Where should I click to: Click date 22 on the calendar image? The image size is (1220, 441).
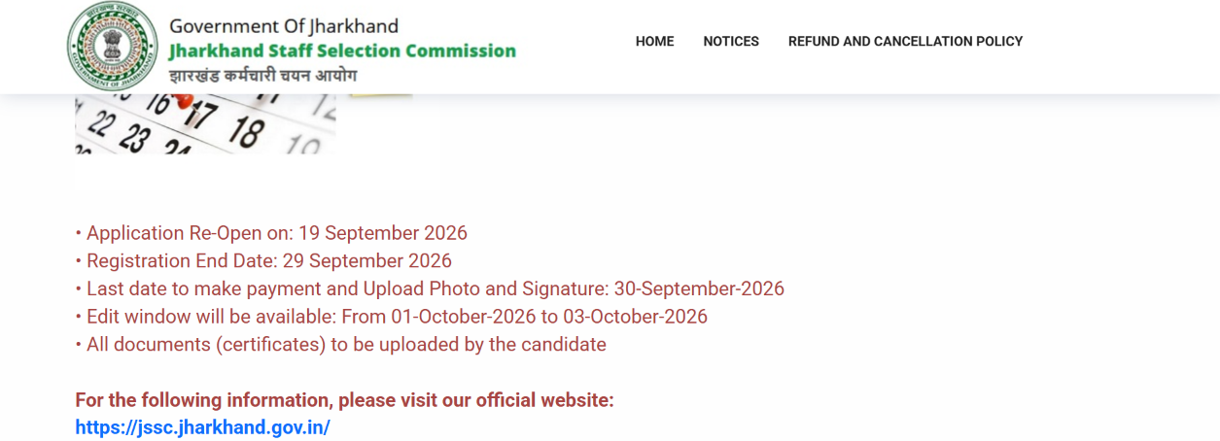[101, 124]
